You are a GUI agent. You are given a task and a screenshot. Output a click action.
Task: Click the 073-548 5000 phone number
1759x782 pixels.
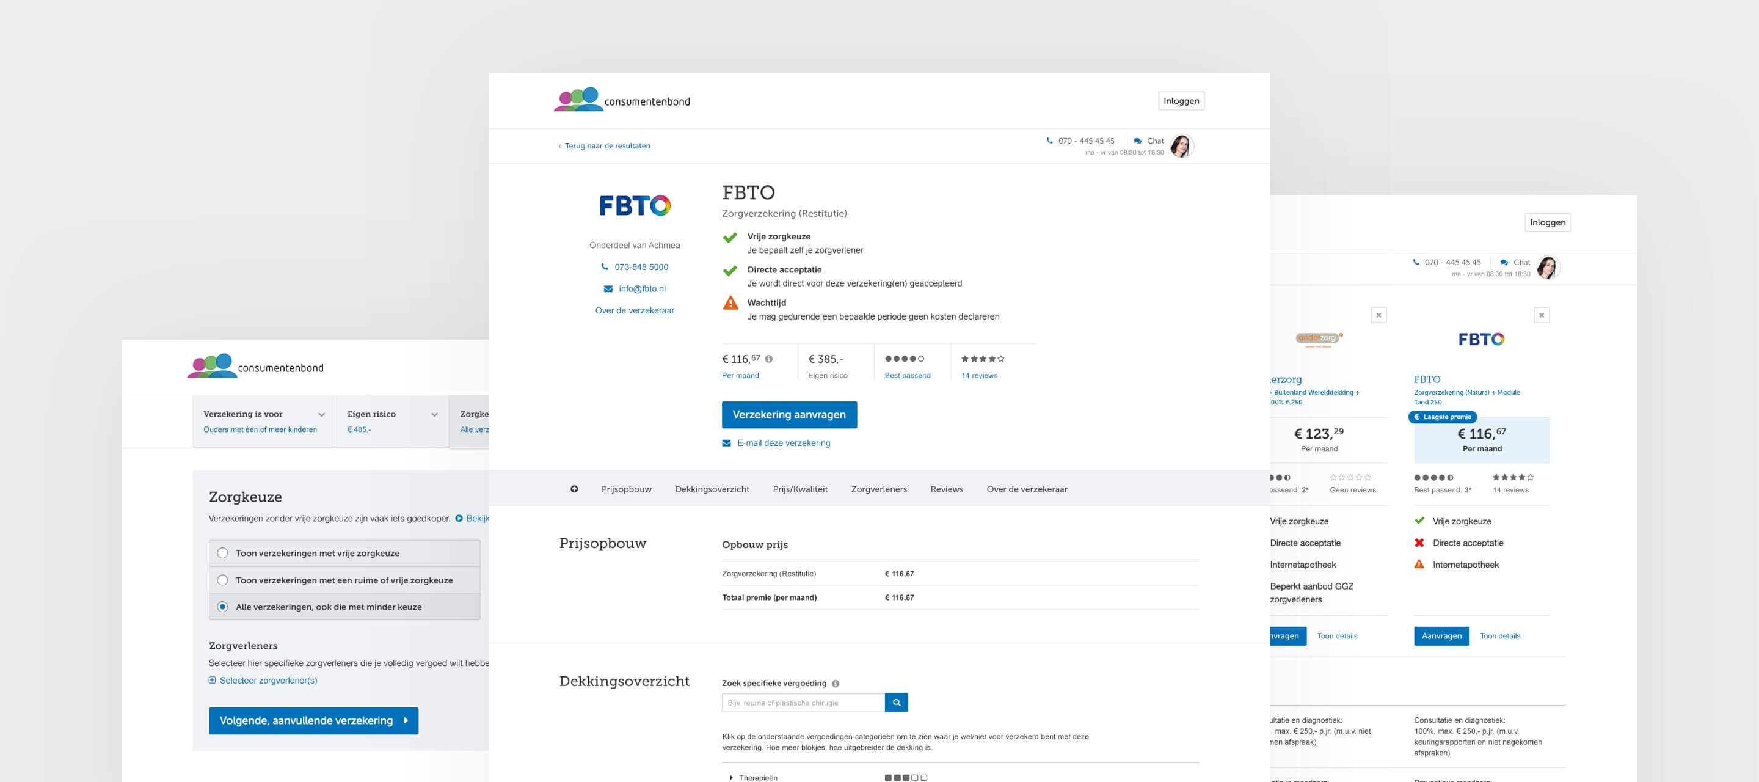[641, 267]
